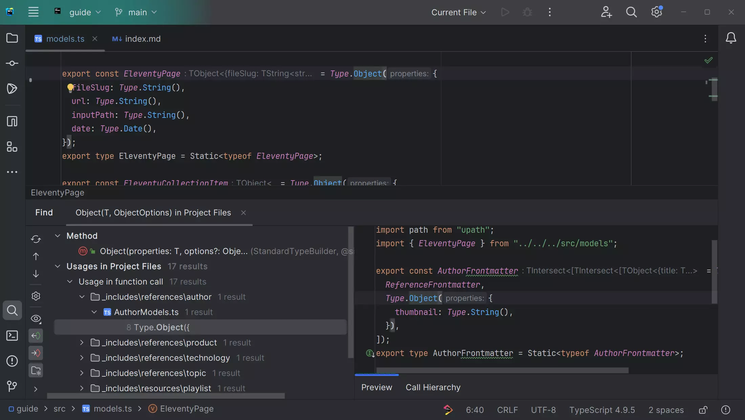The height and width of the screenshot is (420, 745).
Task: Click the CRLF line separator status
Action: pos(507,410)
